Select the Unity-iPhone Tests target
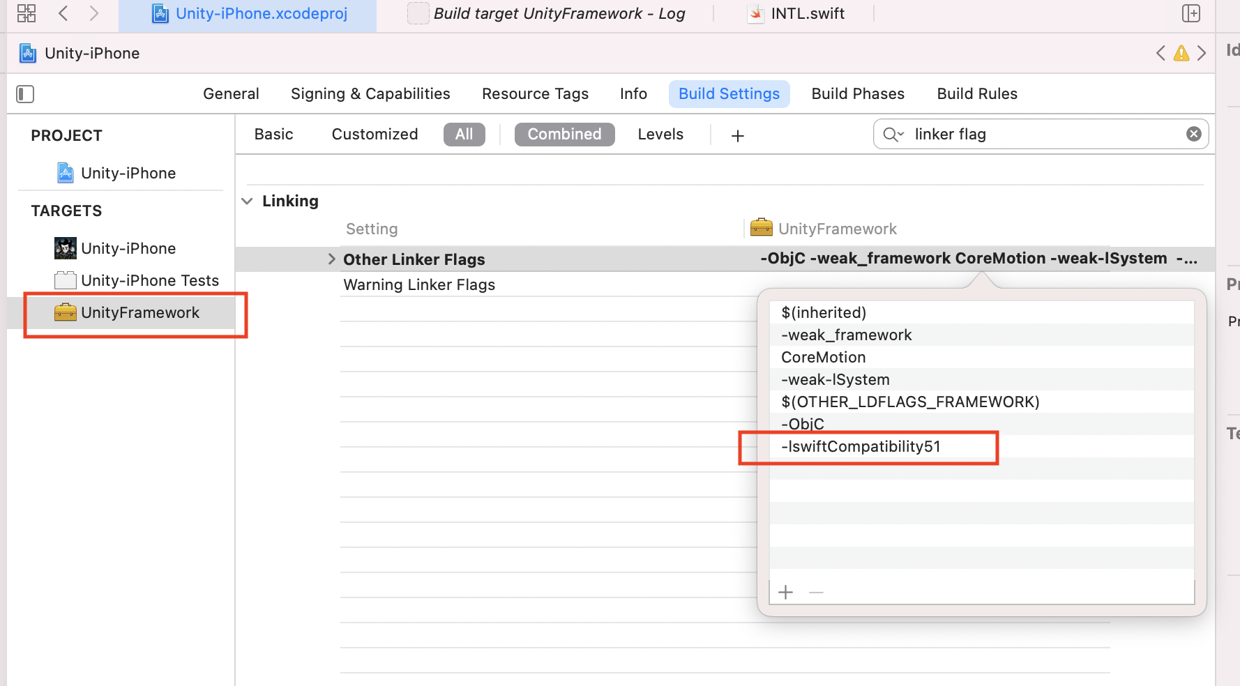Screen dimensions: 1240x686 (149, 280)
